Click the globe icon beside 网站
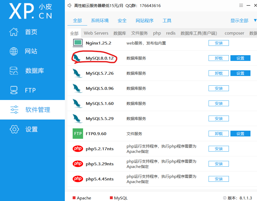Screen dimensions: 257x201 coord(14,51)
